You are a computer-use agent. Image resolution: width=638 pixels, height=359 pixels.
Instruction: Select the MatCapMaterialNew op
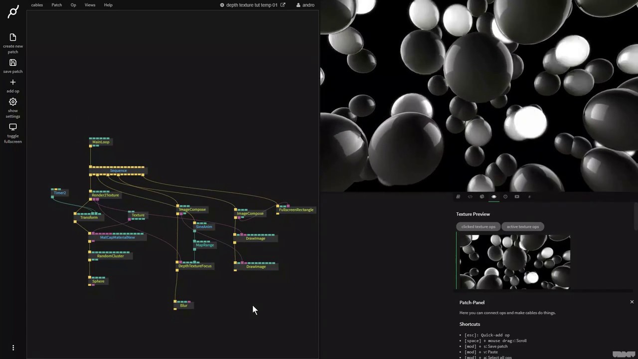click(x=117, y=237)
